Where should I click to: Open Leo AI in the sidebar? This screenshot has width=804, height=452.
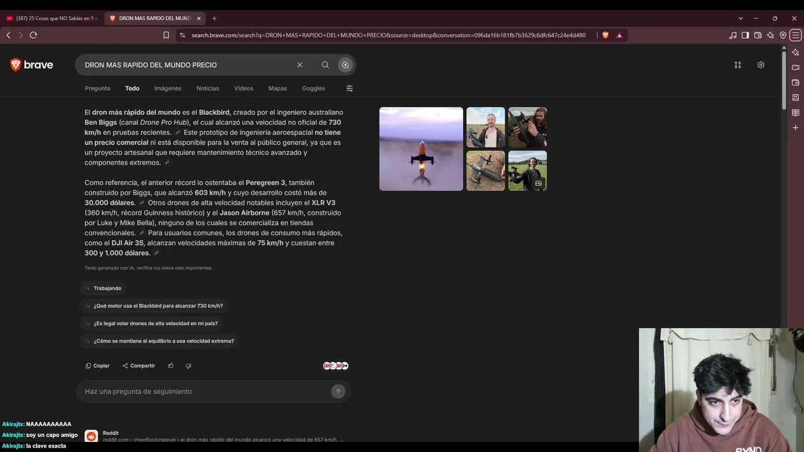point(795,52)
